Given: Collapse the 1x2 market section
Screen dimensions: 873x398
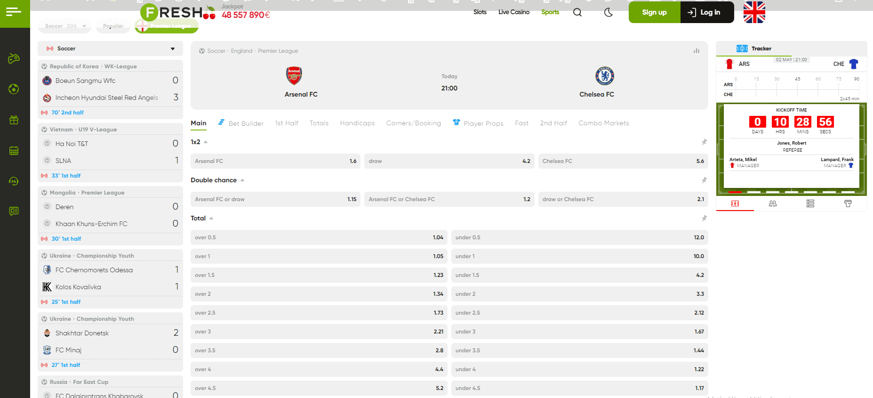Looking at the screenshot, I should (x=206, y=142).
